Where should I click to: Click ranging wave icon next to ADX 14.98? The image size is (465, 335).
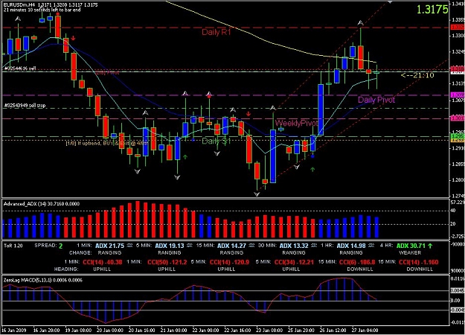(x=371, y=246)
